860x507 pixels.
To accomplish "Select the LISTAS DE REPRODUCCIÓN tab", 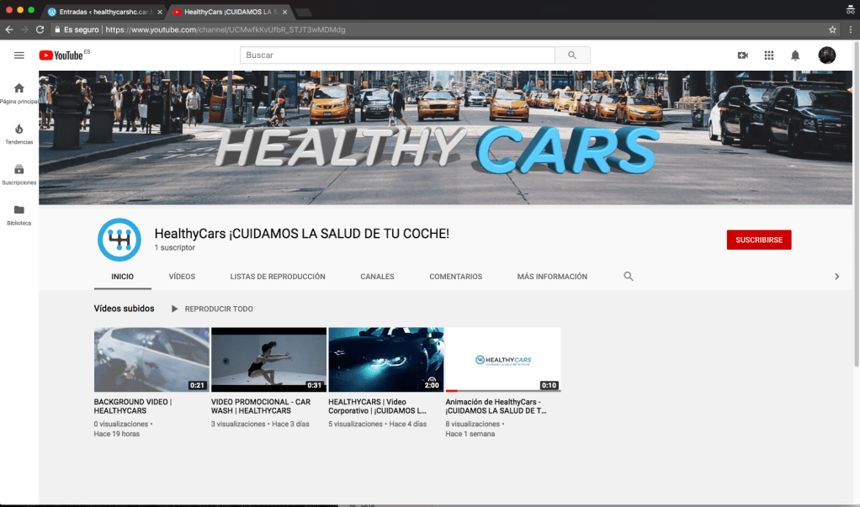I will pos(278,277).
